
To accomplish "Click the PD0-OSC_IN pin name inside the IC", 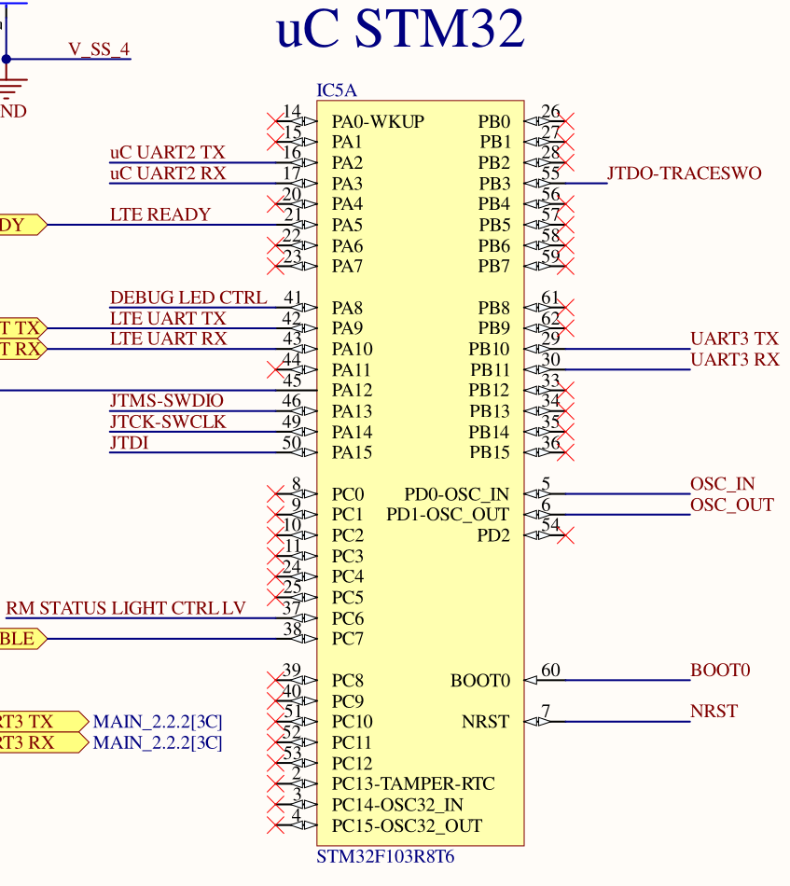I will (x=457, y=494).
